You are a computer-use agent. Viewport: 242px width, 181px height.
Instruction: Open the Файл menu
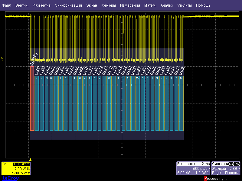tap(7, 5)
